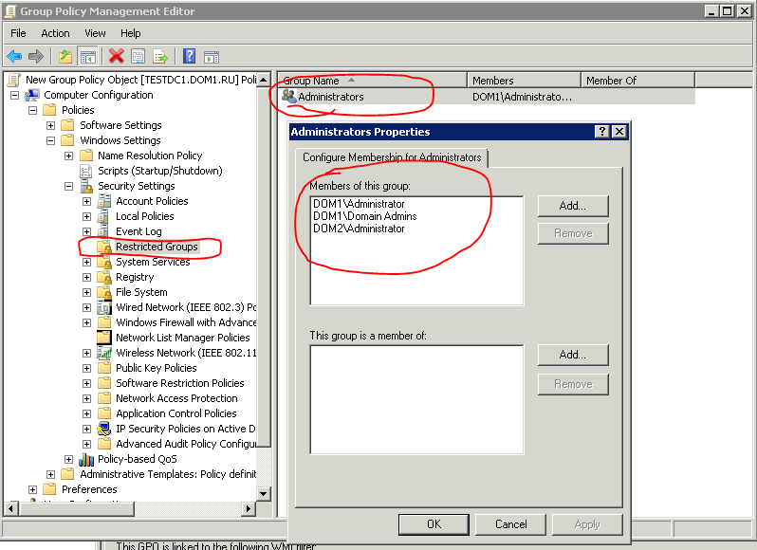This screenshot has height=550, width=757.
Task: Select the Restricted Groups tree item
Action: coord(157,247)
